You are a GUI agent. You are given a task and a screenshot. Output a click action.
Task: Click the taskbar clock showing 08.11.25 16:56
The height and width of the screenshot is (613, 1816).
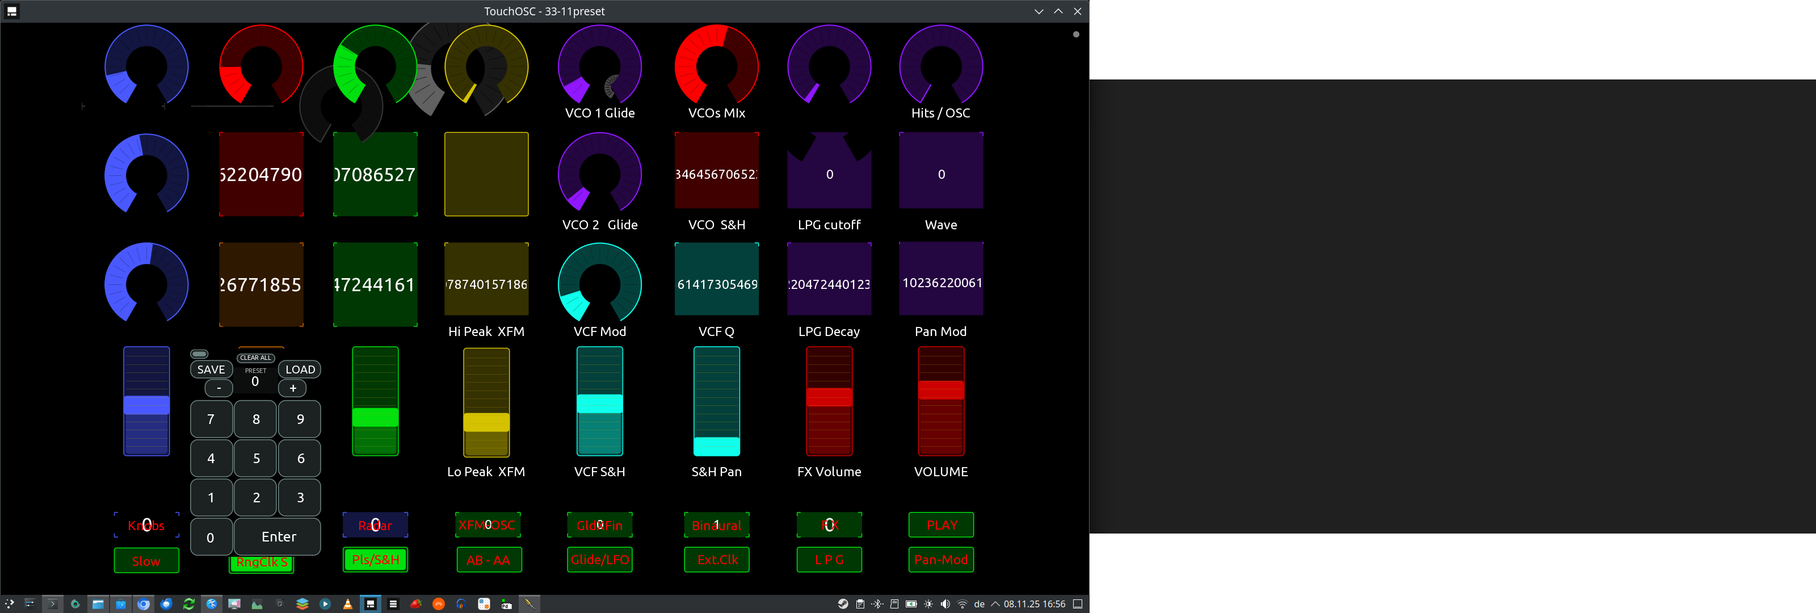[1034, 604]
